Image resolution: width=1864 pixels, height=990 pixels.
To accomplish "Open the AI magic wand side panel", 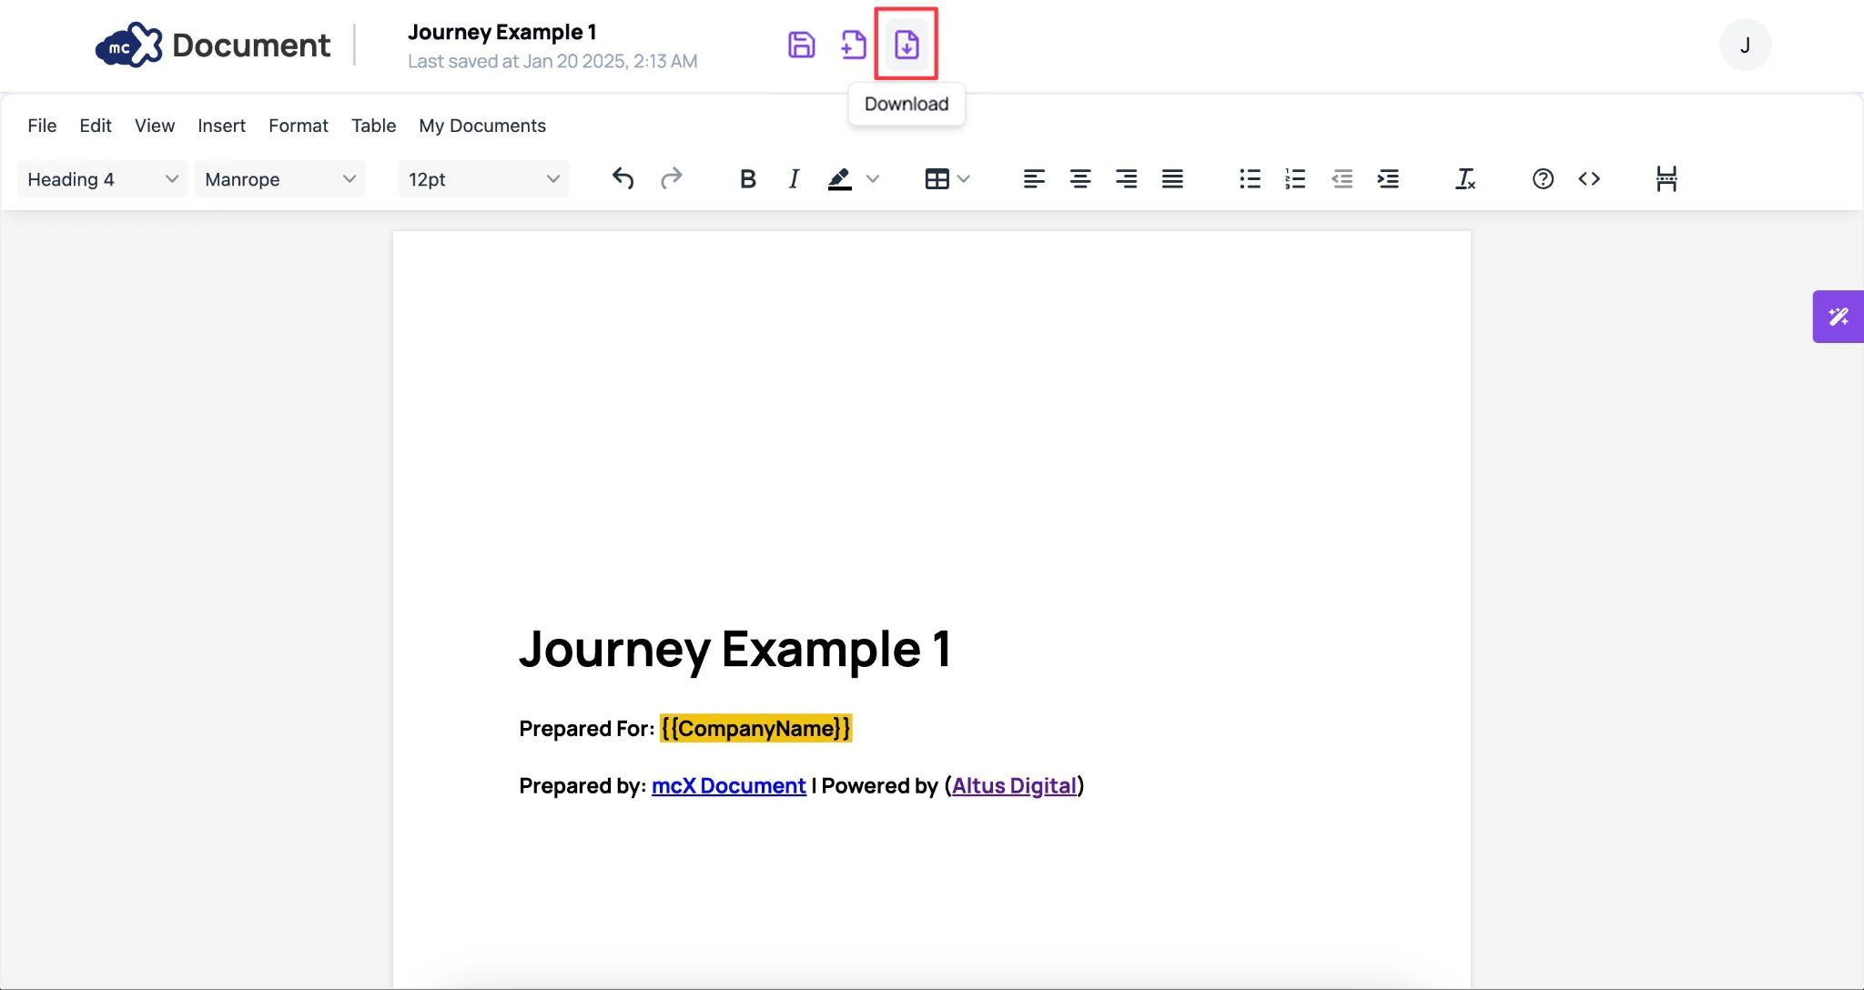I will point(1838,317).
